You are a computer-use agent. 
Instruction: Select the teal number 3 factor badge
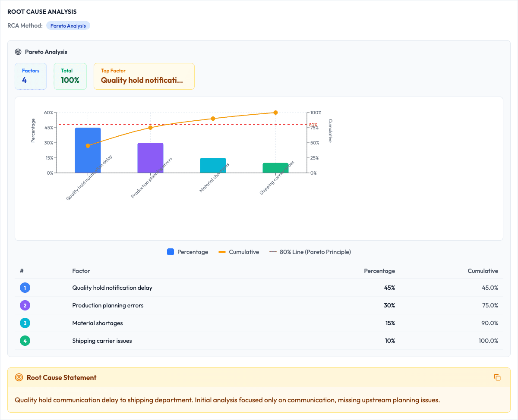click(25, 323)
